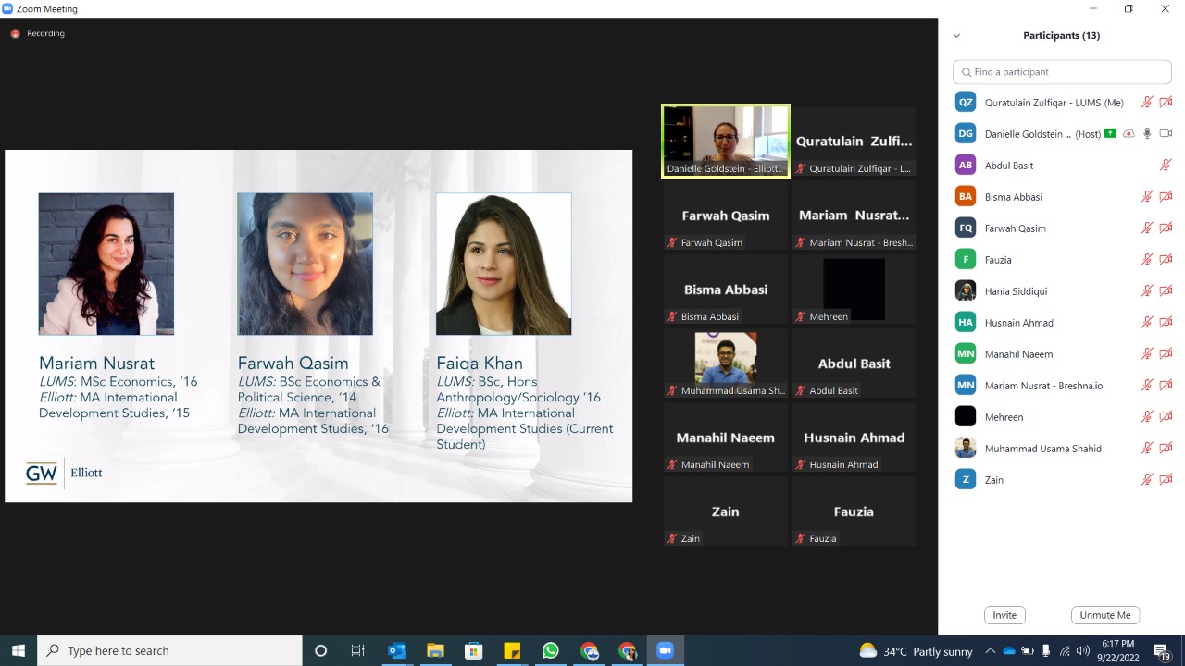Screen dimensions: 1185x666
Task: Click Abdul Basit's muted microphone icon
Action: (x=1166, y=166)
